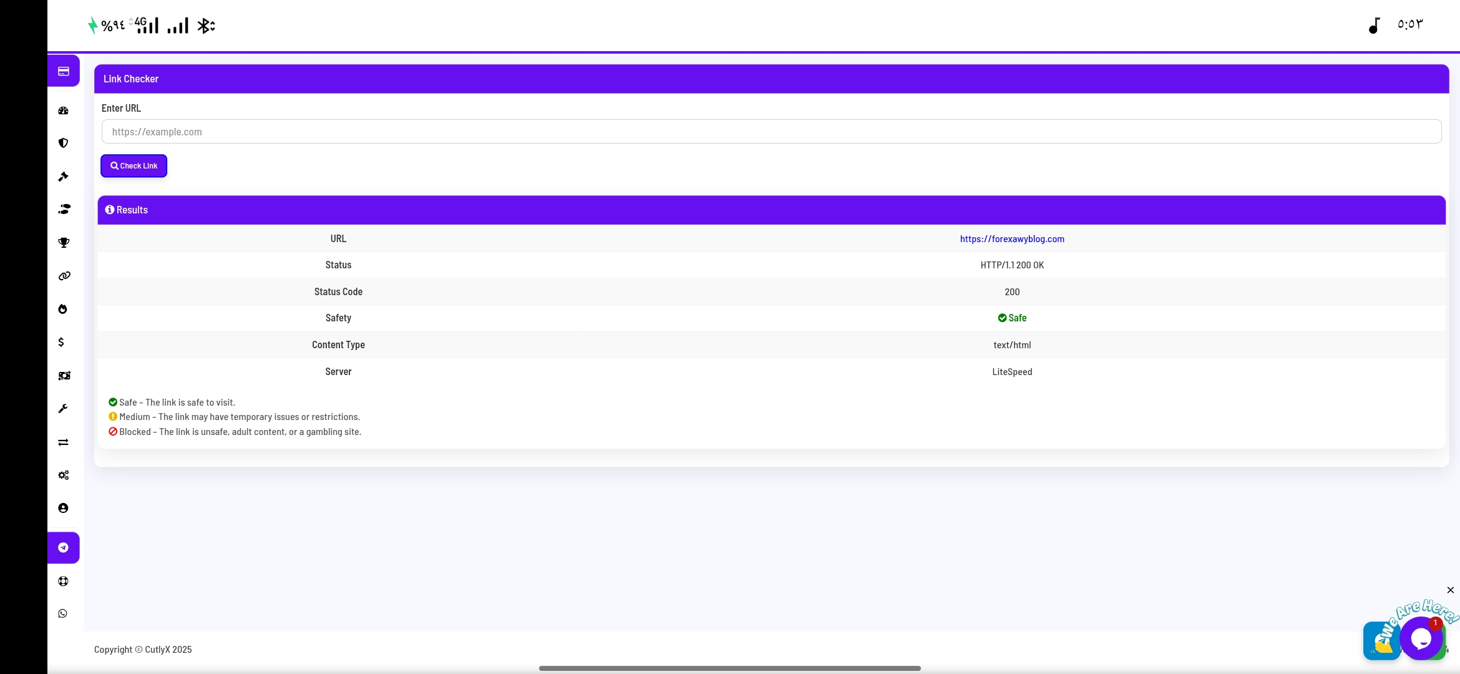Viewport: 1460px width, 674px height.
Task: Click the chain link icon in sidebar
Action: coord(64,276)
